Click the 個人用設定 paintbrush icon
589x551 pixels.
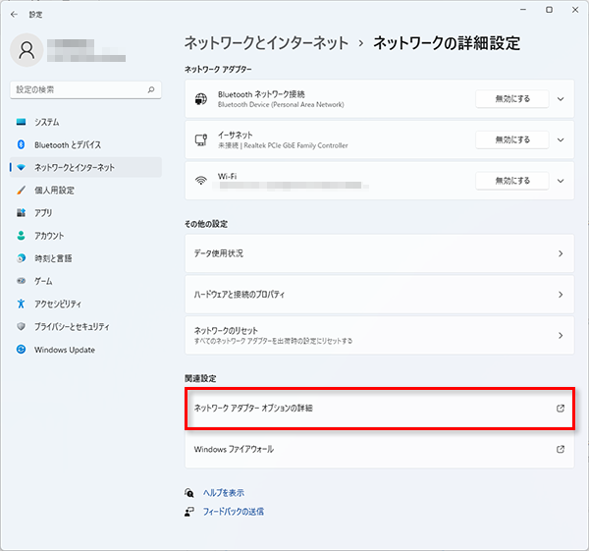point(21,191)
